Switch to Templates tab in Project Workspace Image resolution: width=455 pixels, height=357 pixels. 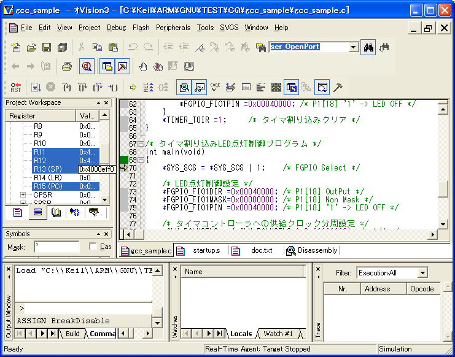[95, 213]
